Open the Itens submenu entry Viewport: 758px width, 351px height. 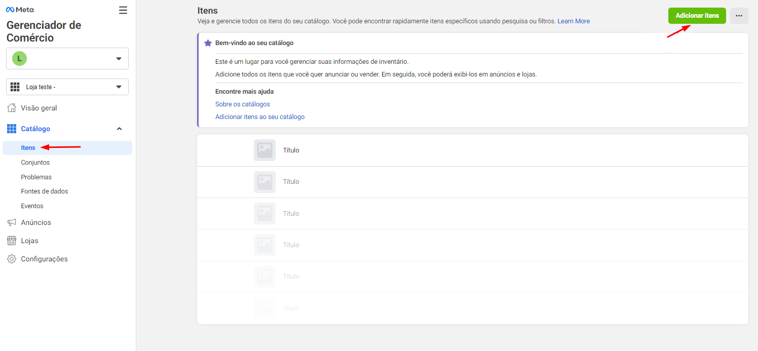pos(67,148)
